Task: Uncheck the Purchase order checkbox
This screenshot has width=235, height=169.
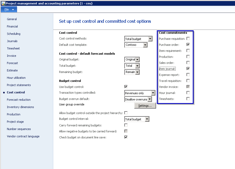Action: coord(188,45)
